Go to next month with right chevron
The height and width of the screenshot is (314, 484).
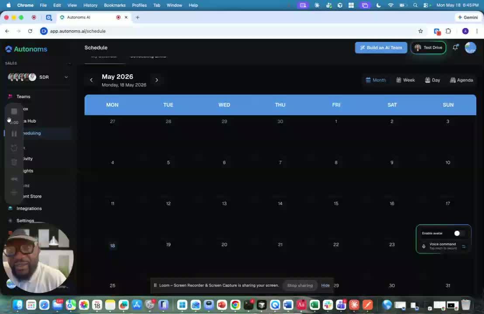coord(156,80)
